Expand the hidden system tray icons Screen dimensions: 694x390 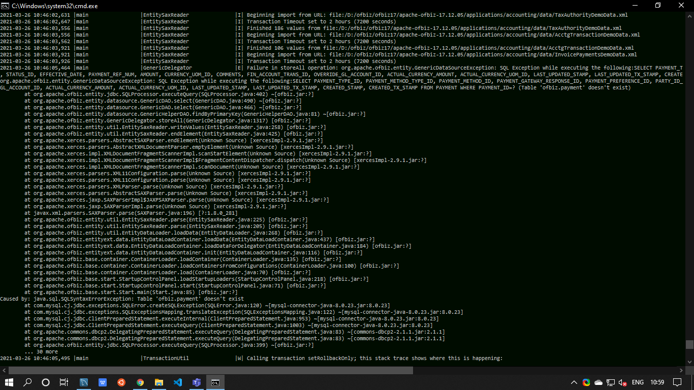tap(574, 382)
